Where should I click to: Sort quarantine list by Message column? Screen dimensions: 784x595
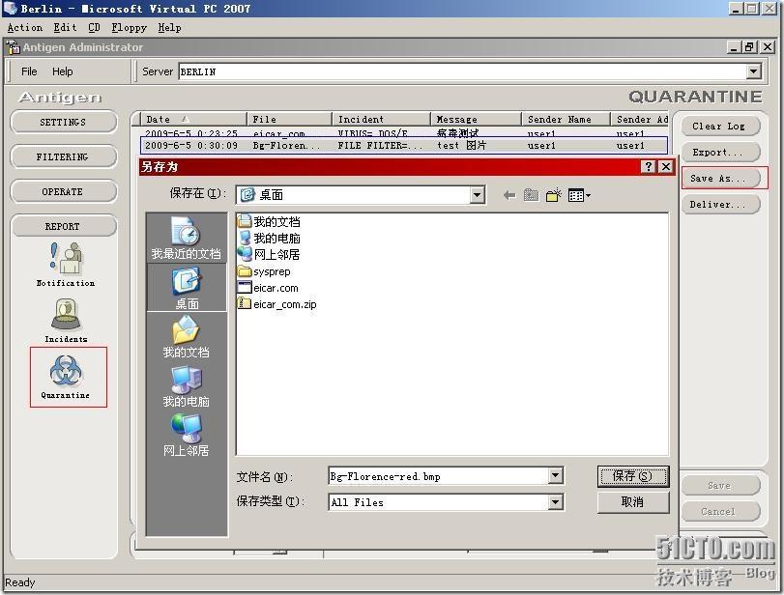click(x=476, y=119)
